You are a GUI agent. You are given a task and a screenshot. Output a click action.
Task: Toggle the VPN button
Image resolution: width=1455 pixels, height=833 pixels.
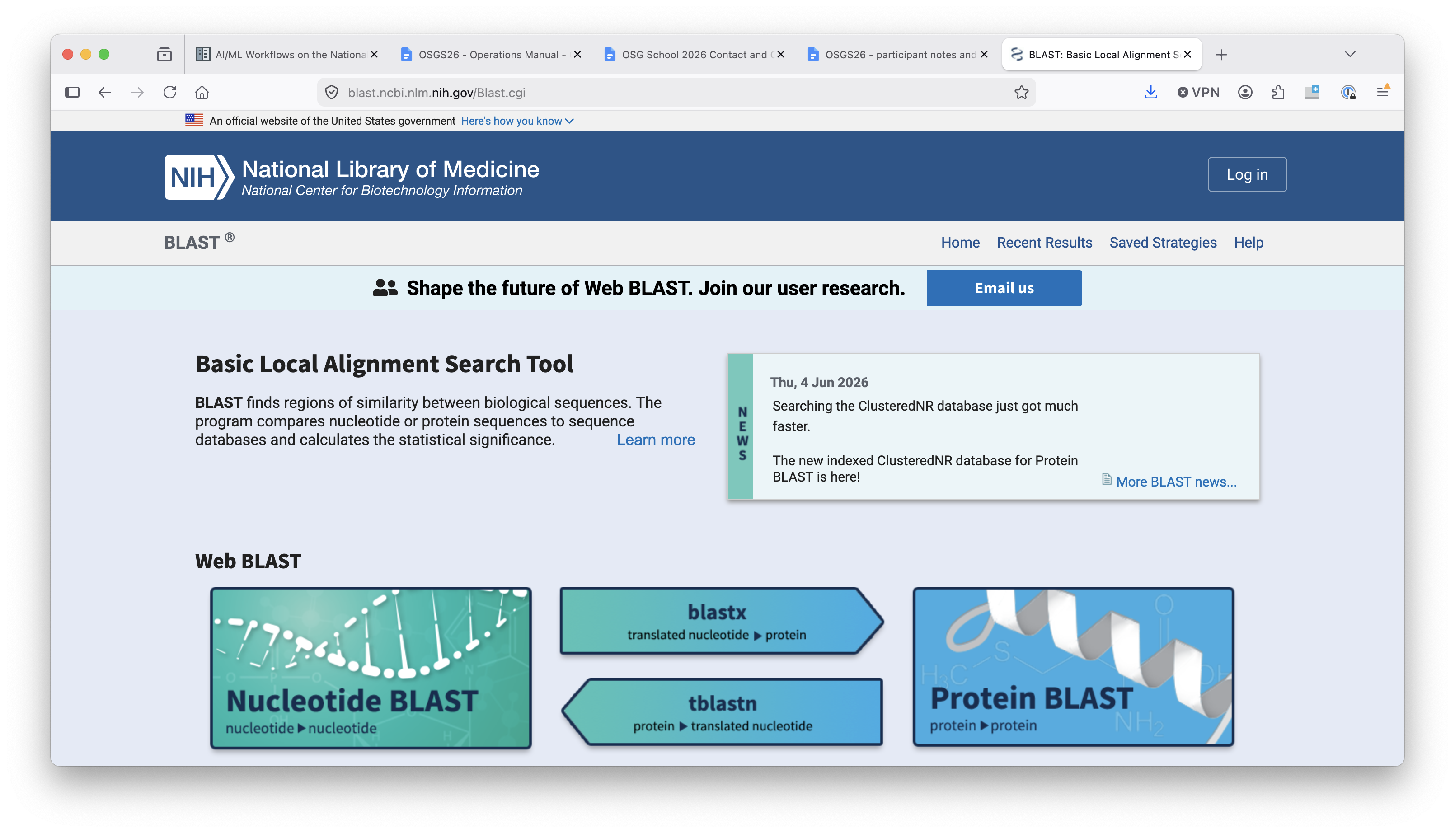click(1198, 92)
